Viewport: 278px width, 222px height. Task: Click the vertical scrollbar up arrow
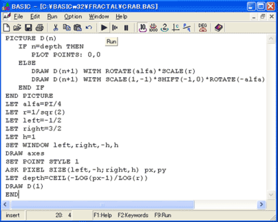click(x=271, y=39)
